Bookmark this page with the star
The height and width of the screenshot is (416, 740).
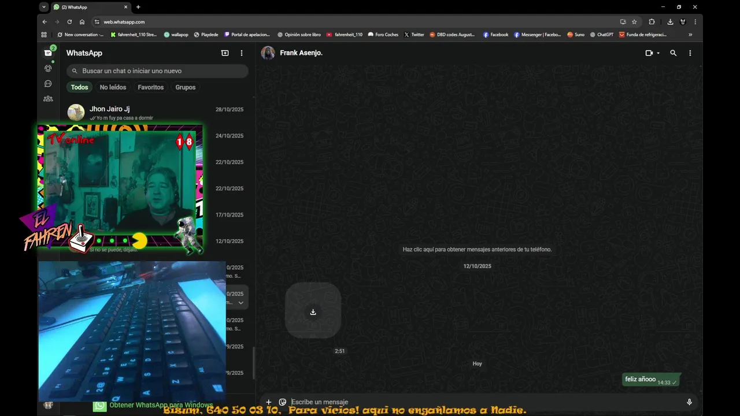click(634, 22)
